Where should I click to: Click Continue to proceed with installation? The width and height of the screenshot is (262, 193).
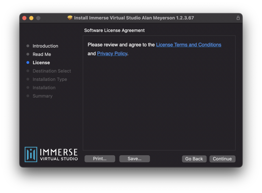pyautogui.click(x=222, y=159)
